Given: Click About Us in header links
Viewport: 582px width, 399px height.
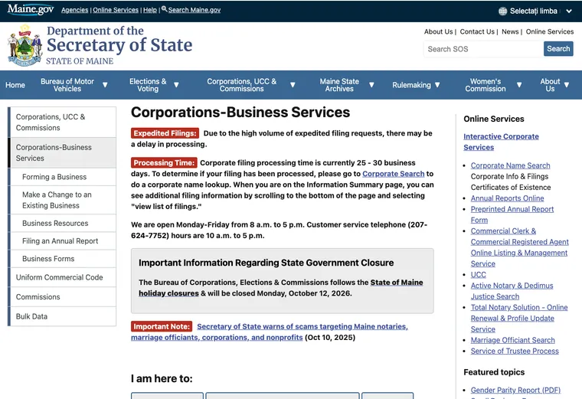Looking at the screenshot, I should coord(438,31).
